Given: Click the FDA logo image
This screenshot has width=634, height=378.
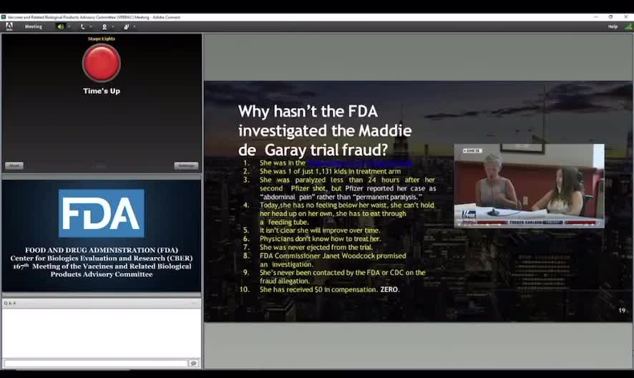Looking at the screenshot, I should (x=101, y=213).
